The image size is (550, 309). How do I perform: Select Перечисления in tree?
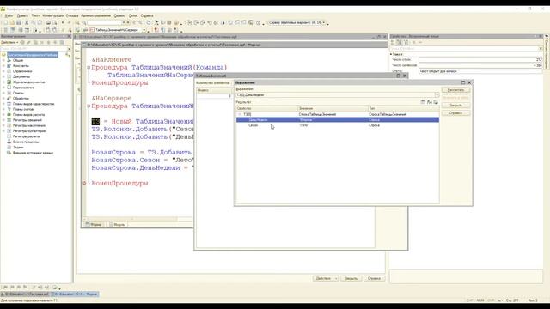pos(23,88)
